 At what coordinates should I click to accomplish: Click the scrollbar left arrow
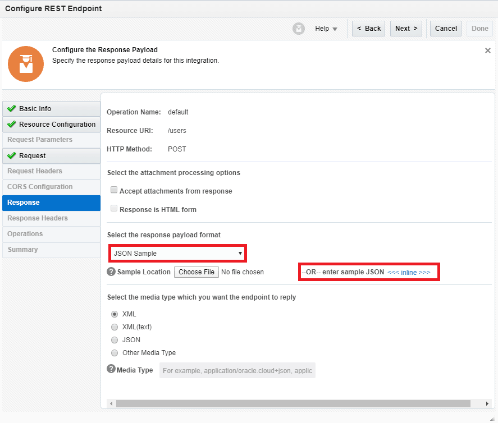111,404
